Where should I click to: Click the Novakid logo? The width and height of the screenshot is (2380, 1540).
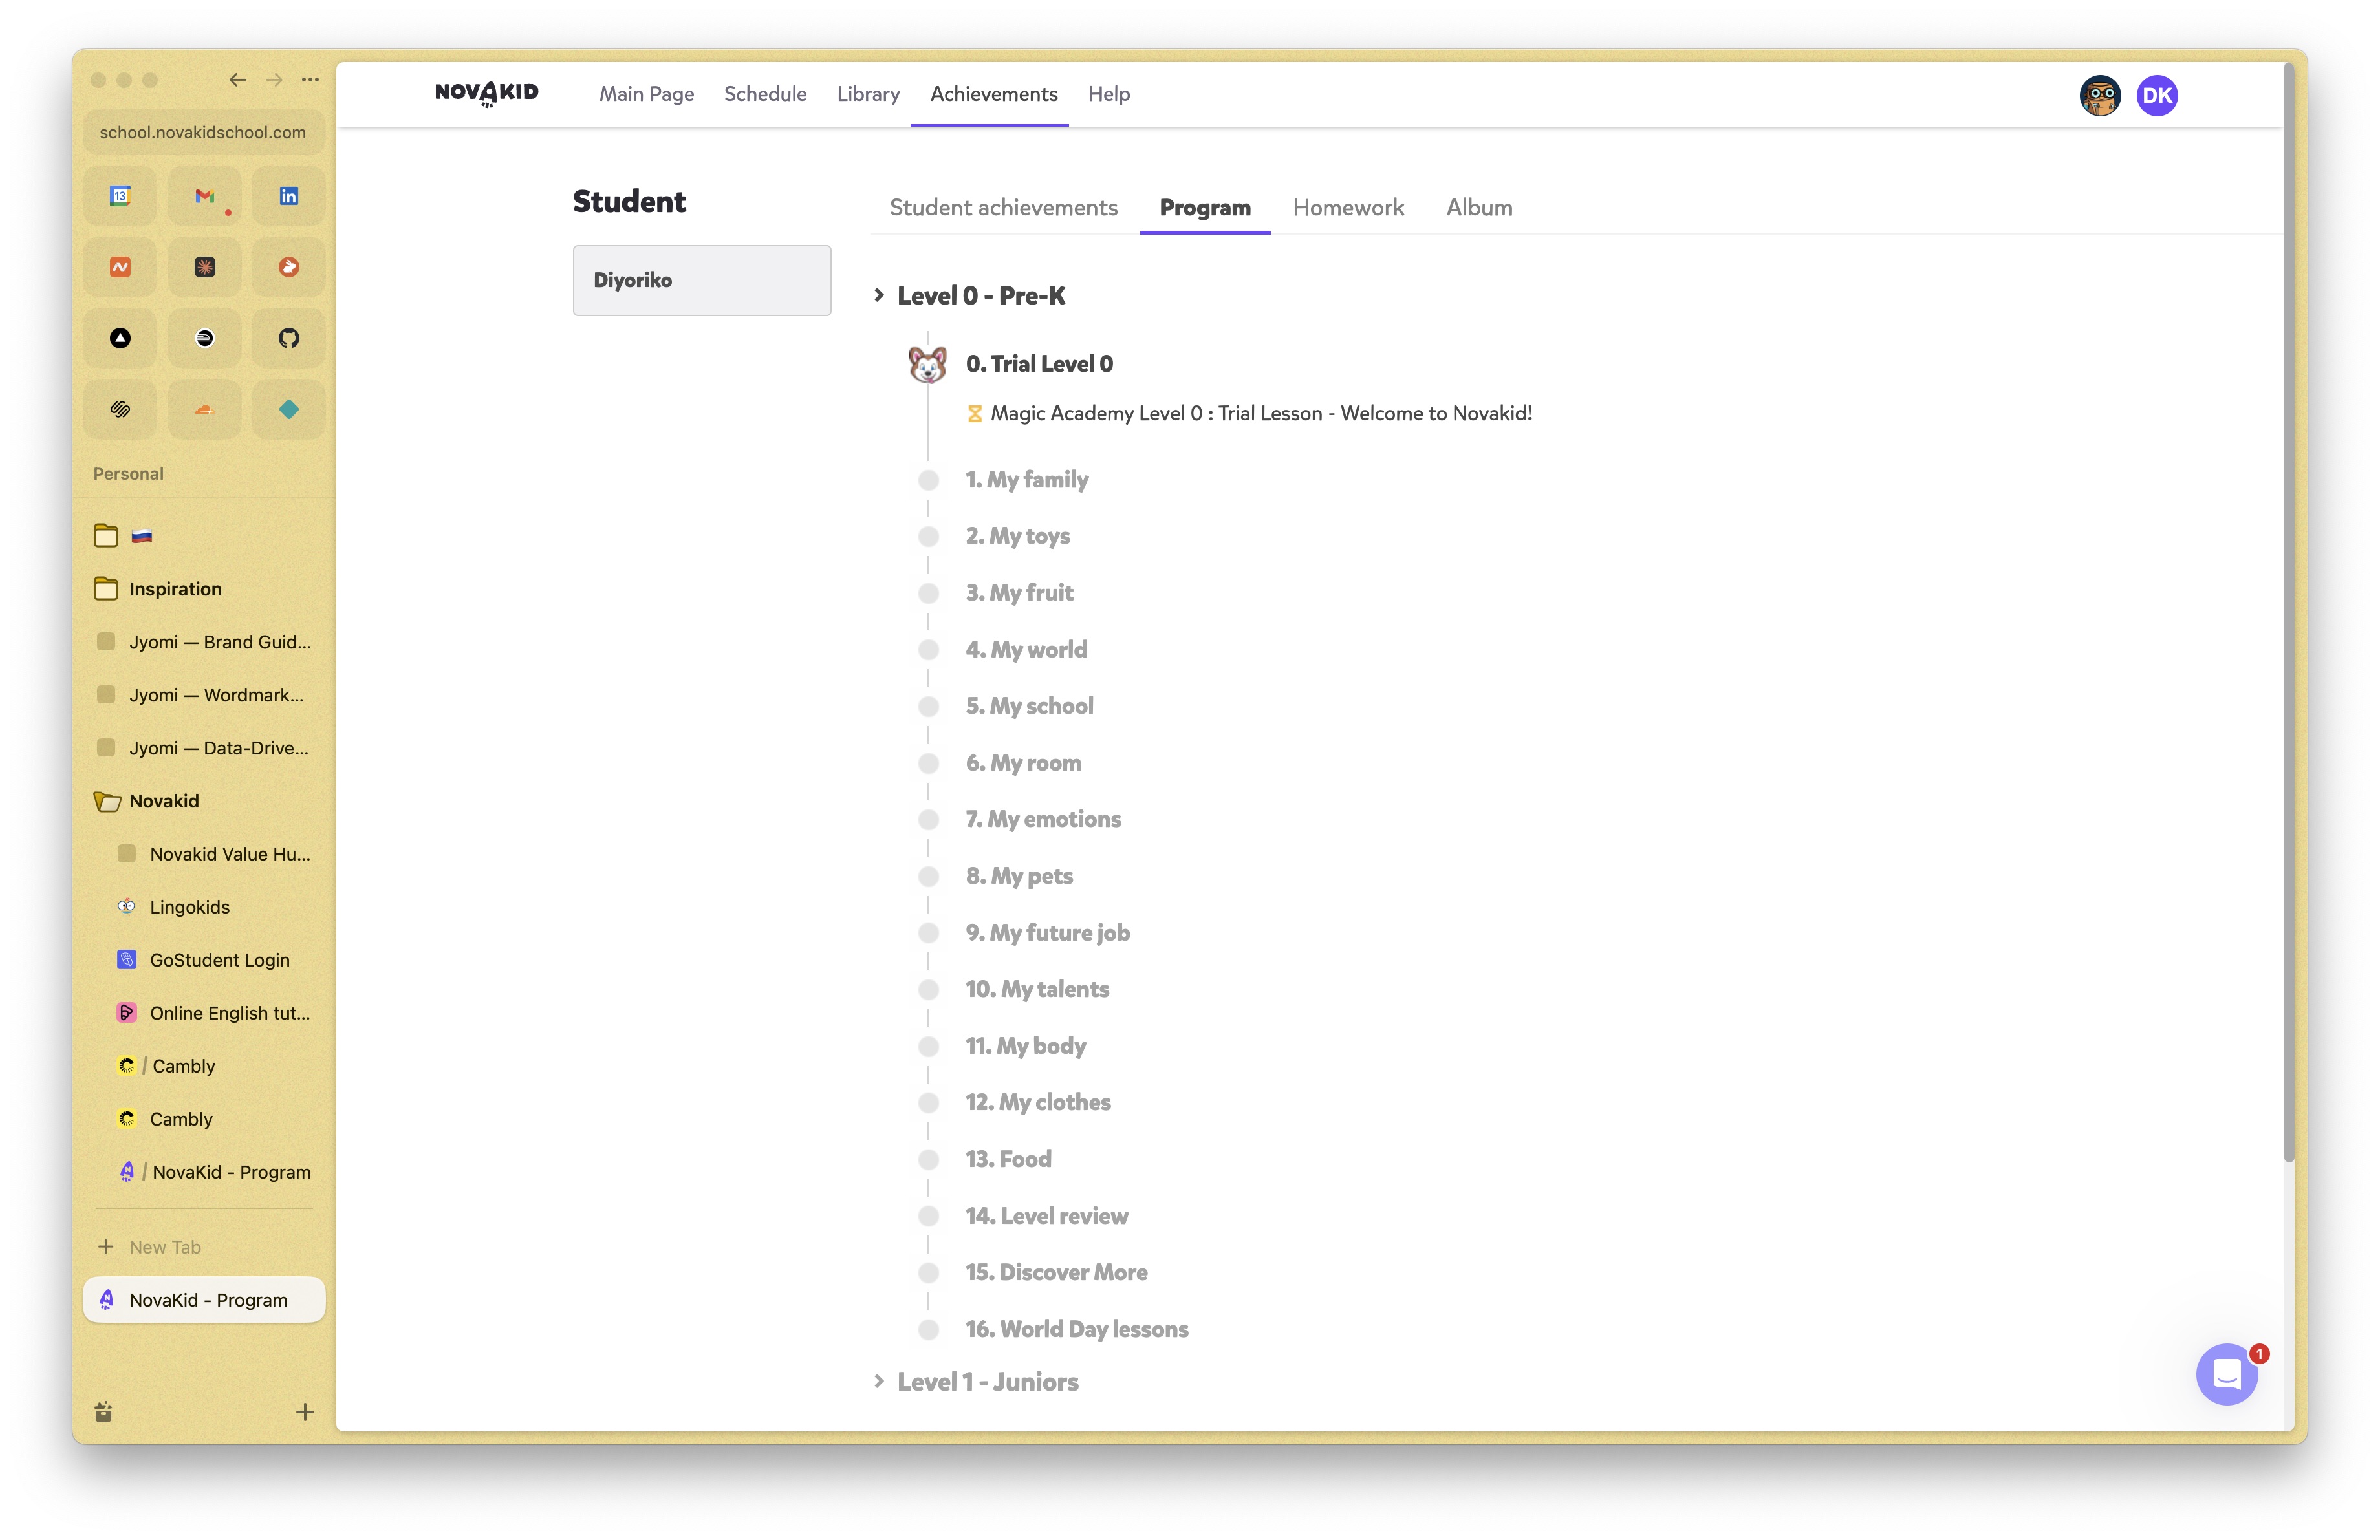point(487,94)
